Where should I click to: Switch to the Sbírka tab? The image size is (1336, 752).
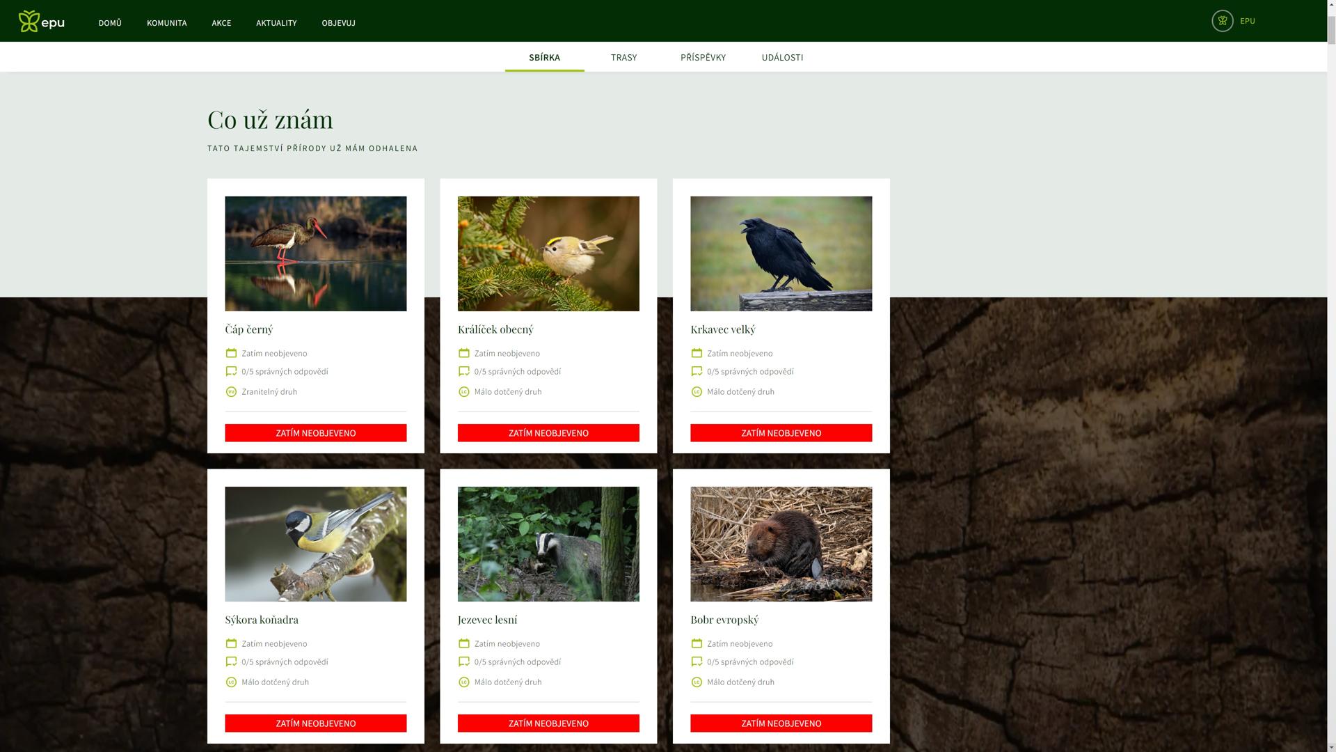(x=544, y=57)
